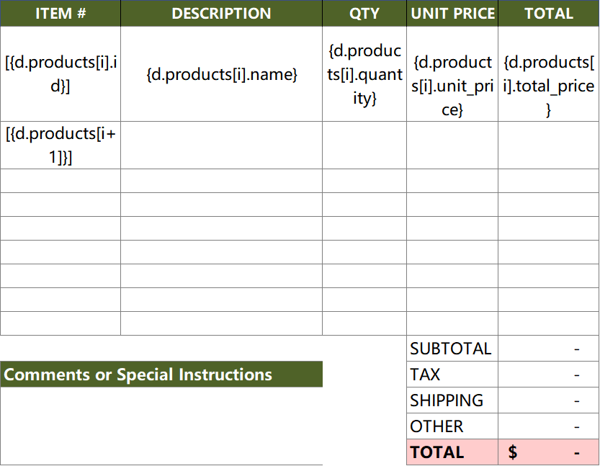Select the {d.products[i].quantity} cell

[364, 74]
